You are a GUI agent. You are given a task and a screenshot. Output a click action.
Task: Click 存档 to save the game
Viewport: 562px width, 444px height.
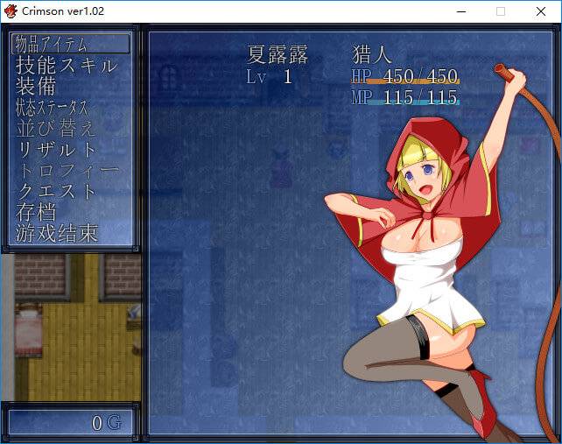click(x=36, y=212)
